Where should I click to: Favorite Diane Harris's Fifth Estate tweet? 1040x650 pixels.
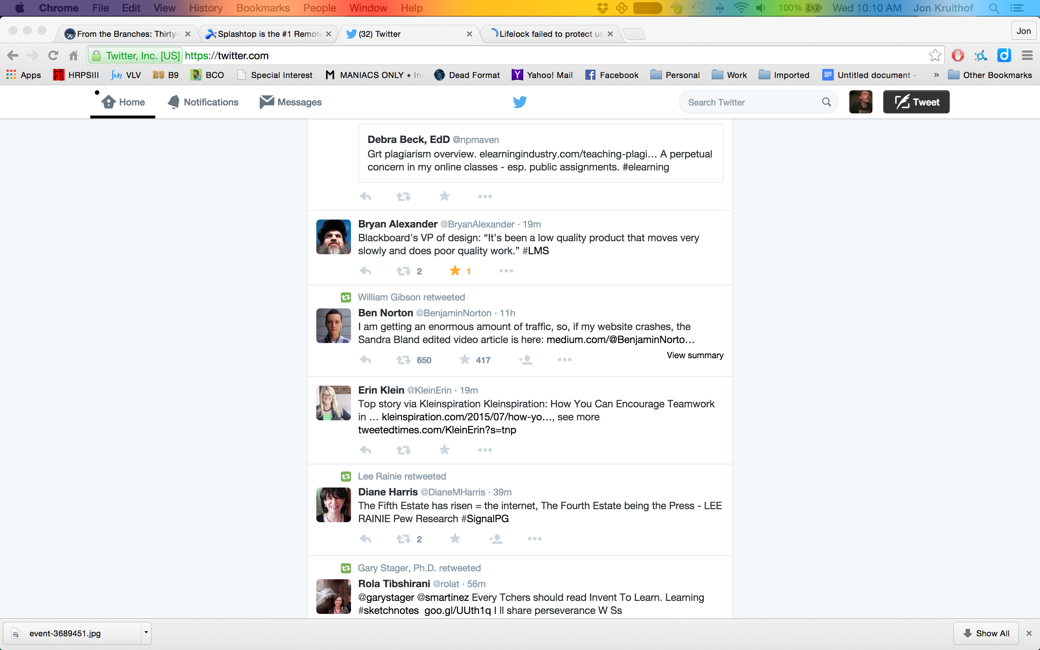[x=455, y=539]
